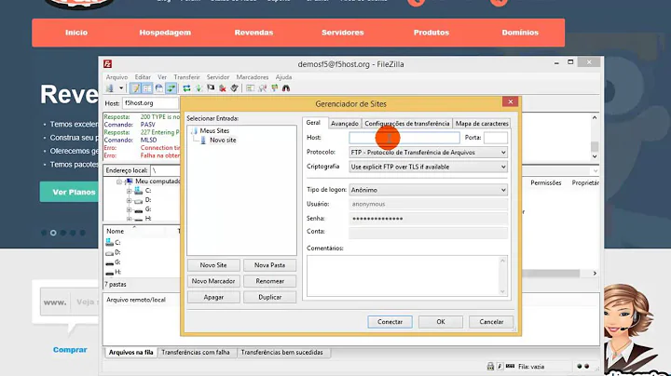Click the process queue green arrow icon

[199, 88]
